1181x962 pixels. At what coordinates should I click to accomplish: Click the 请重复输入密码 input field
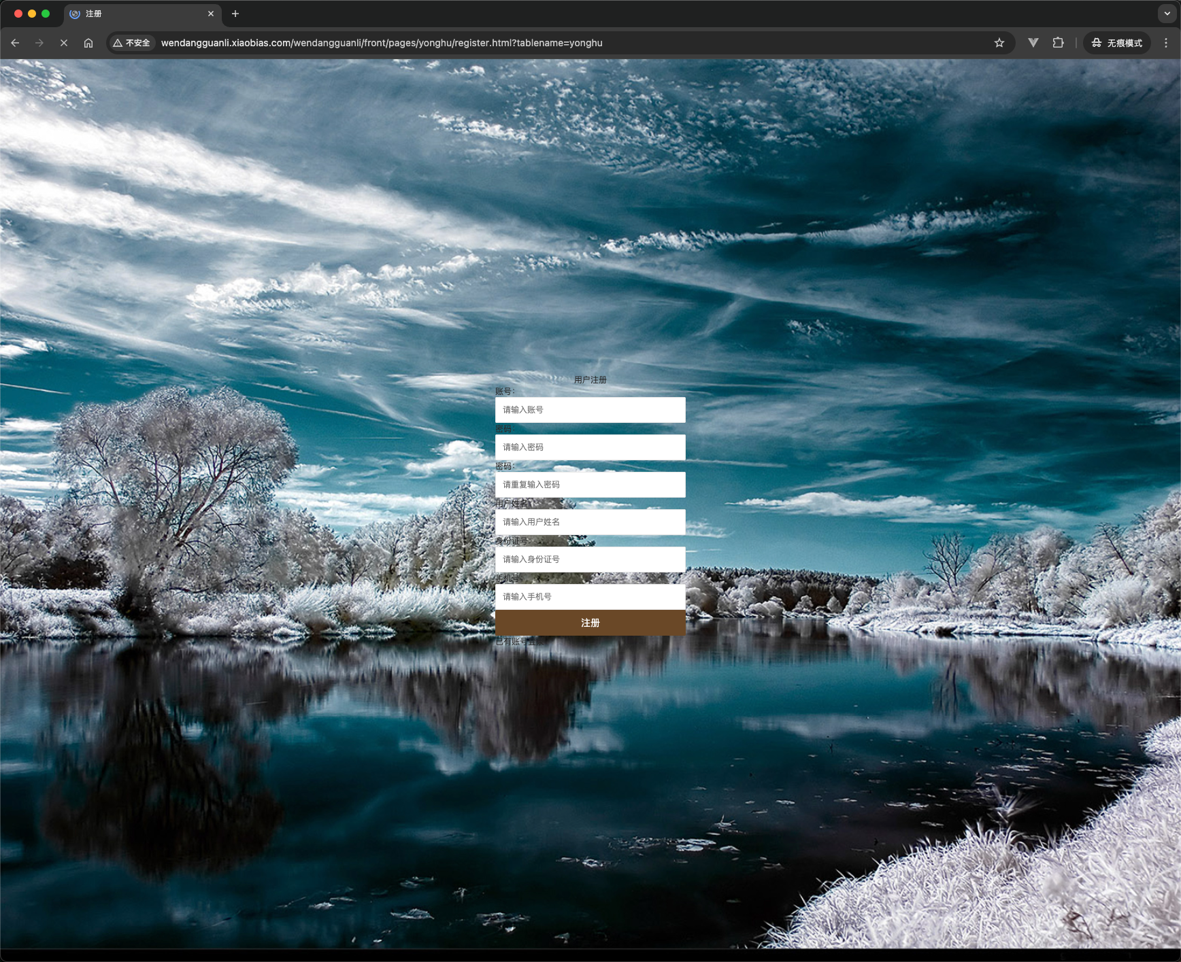[x=590, y=485]
